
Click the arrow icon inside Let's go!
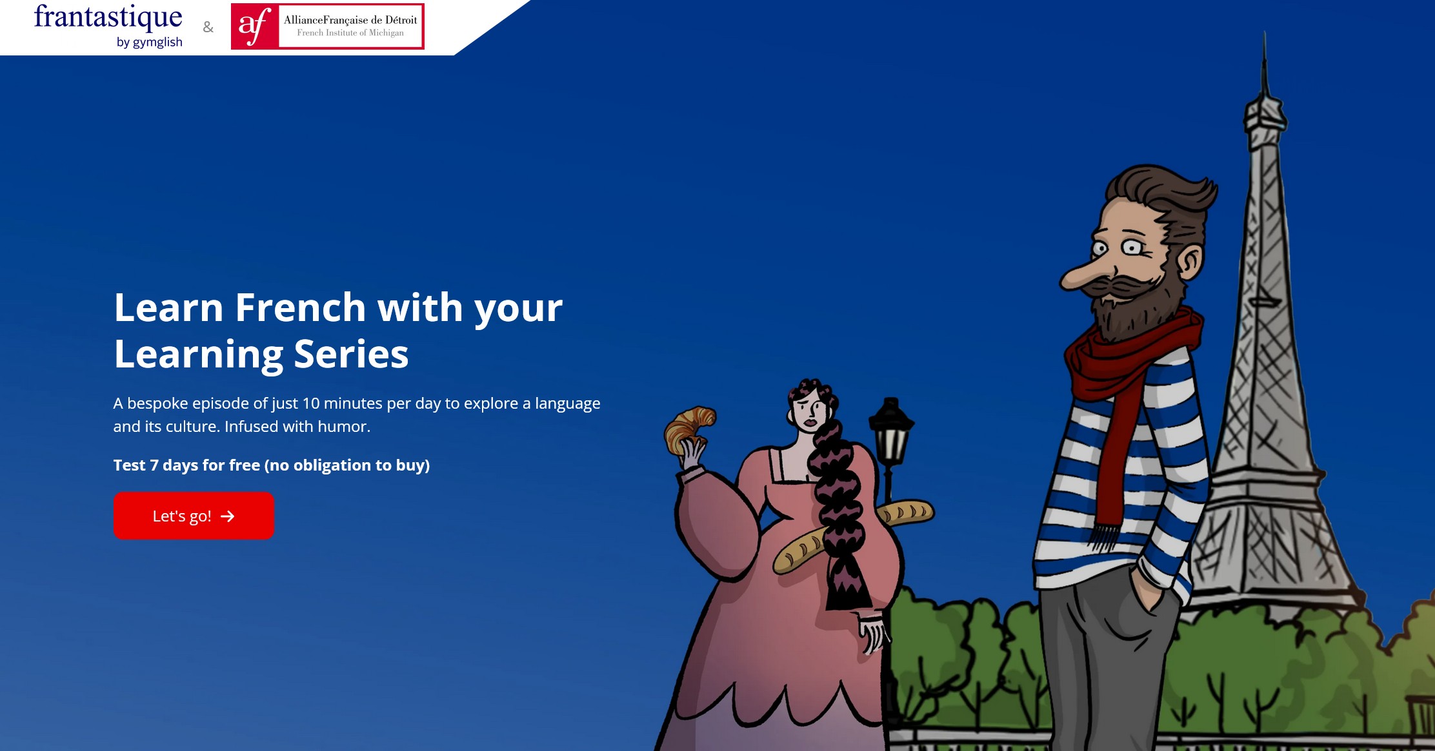tap(228, 516)
